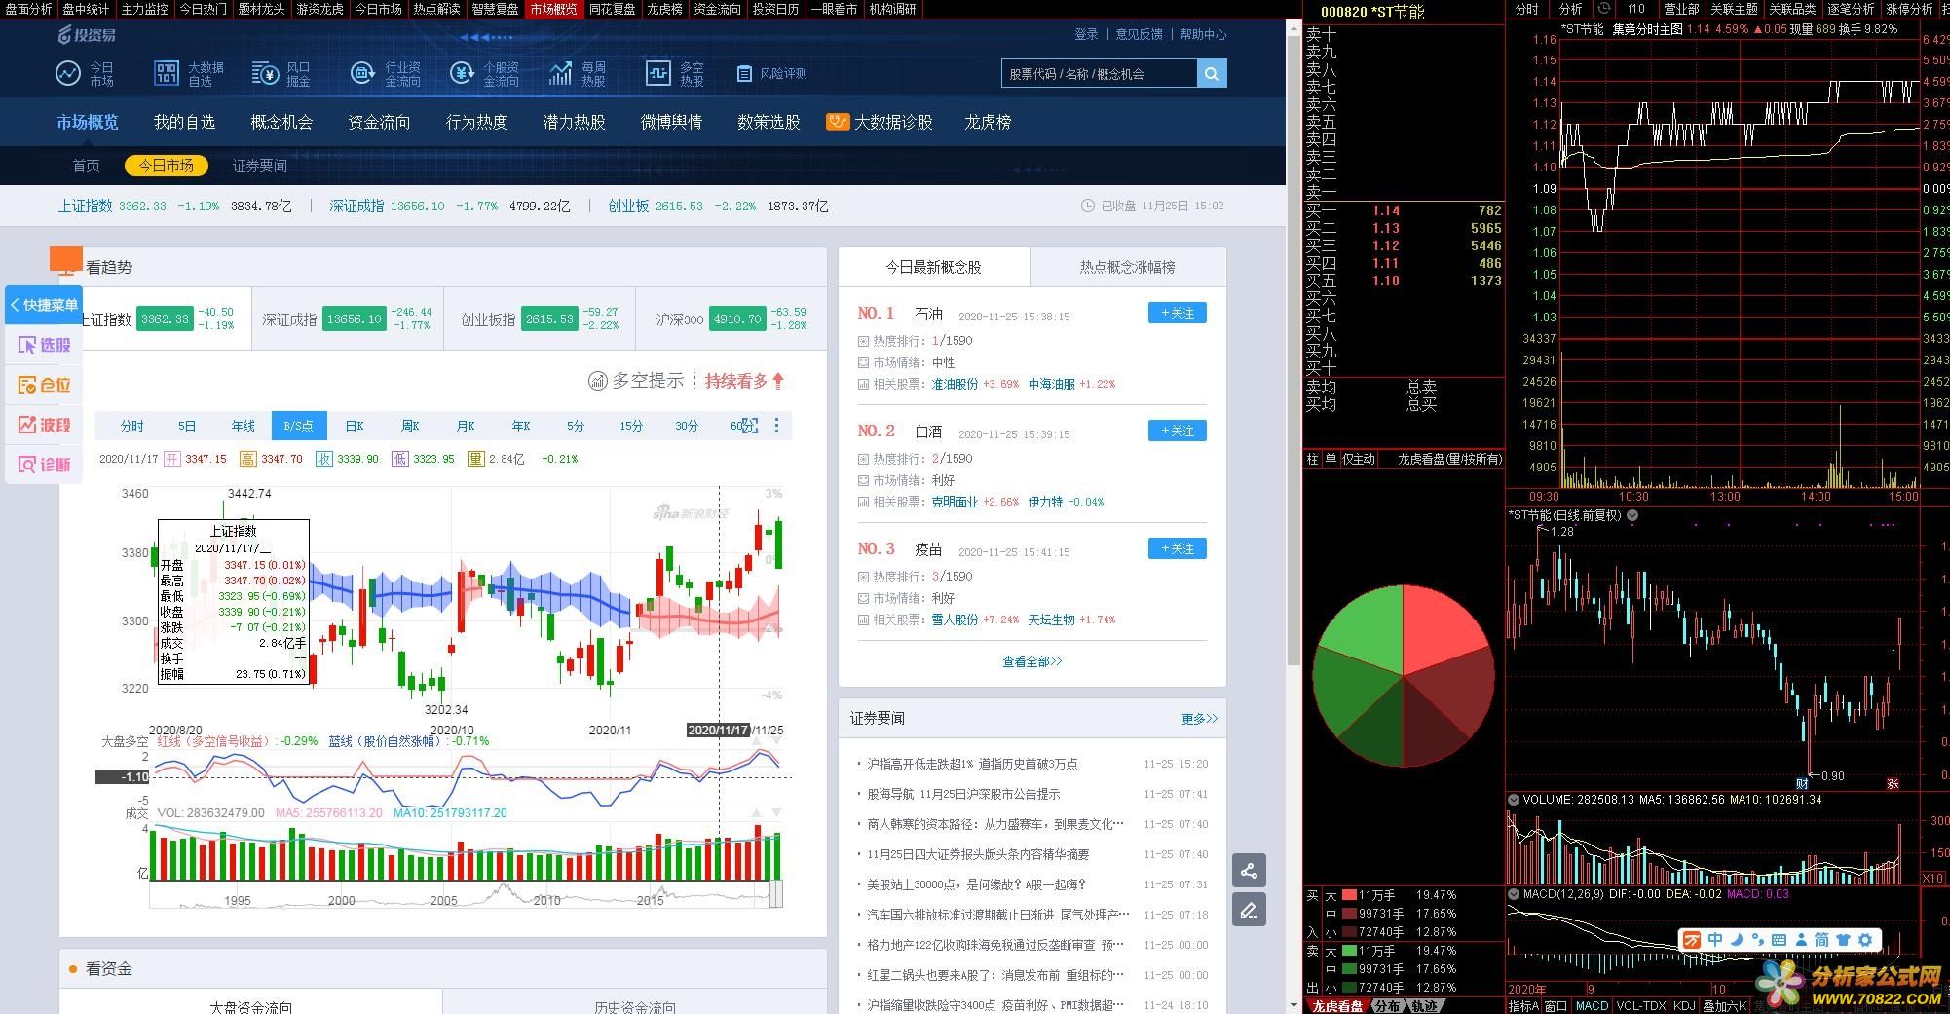The image size is (1950, 1014).
Task: Click the 仓位 quick menu icon
Action: 44,385
